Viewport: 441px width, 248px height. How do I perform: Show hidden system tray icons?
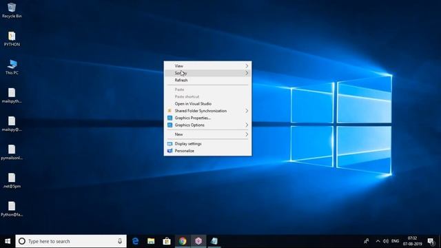(x=378, y=241)
